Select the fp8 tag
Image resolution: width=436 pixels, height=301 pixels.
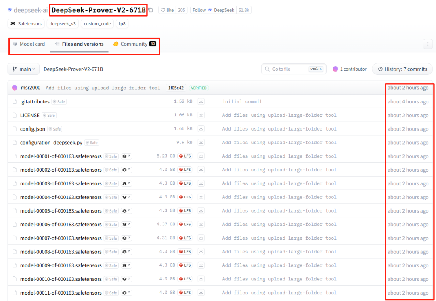(122, 24)
